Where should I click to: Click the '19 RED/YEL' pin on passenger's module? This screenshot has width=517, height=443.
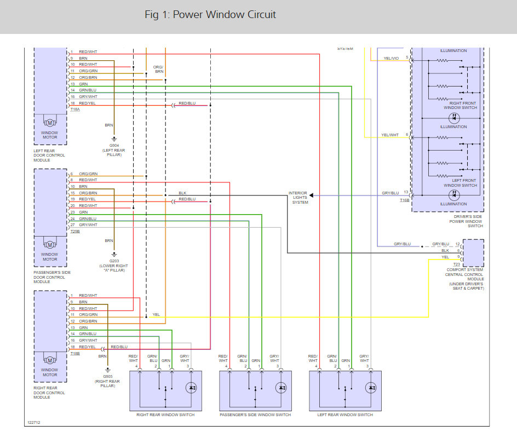coord(83,199)
